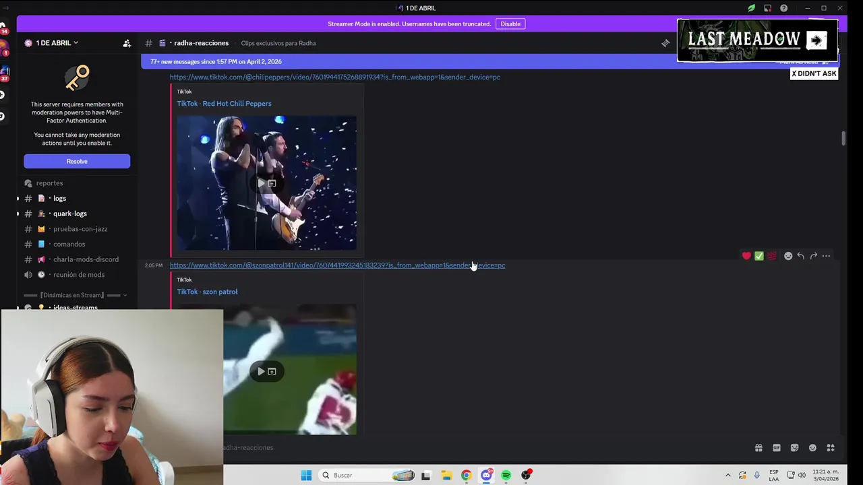Open the szonpatrol141 TikTok link
Image resolution: width=863 pixels, height=485 pixels.
337,265
